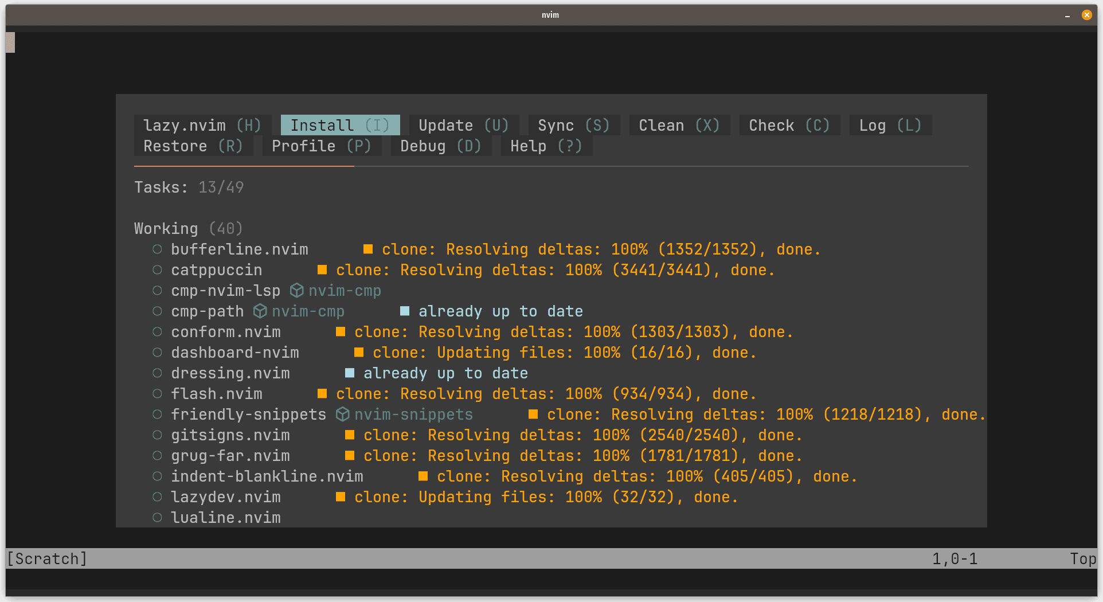The height and width of the screenshot is (602, 1103).
Task: Click the circle marker beside conform.nvim
Action: 157,332
